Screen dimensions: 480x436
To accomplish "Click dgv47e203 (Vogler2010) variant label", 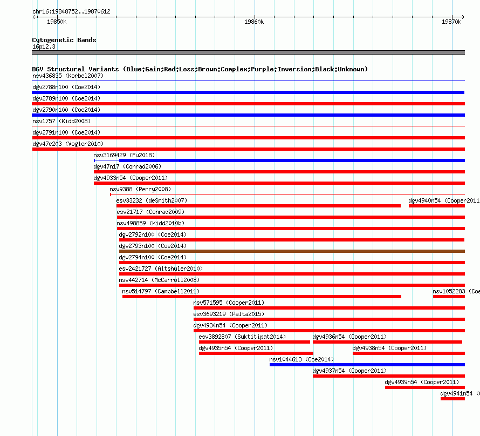I will [68, 144].
